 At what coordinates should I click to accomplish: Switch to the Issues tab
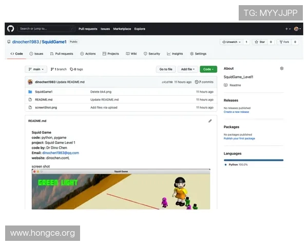click(36, 54)
